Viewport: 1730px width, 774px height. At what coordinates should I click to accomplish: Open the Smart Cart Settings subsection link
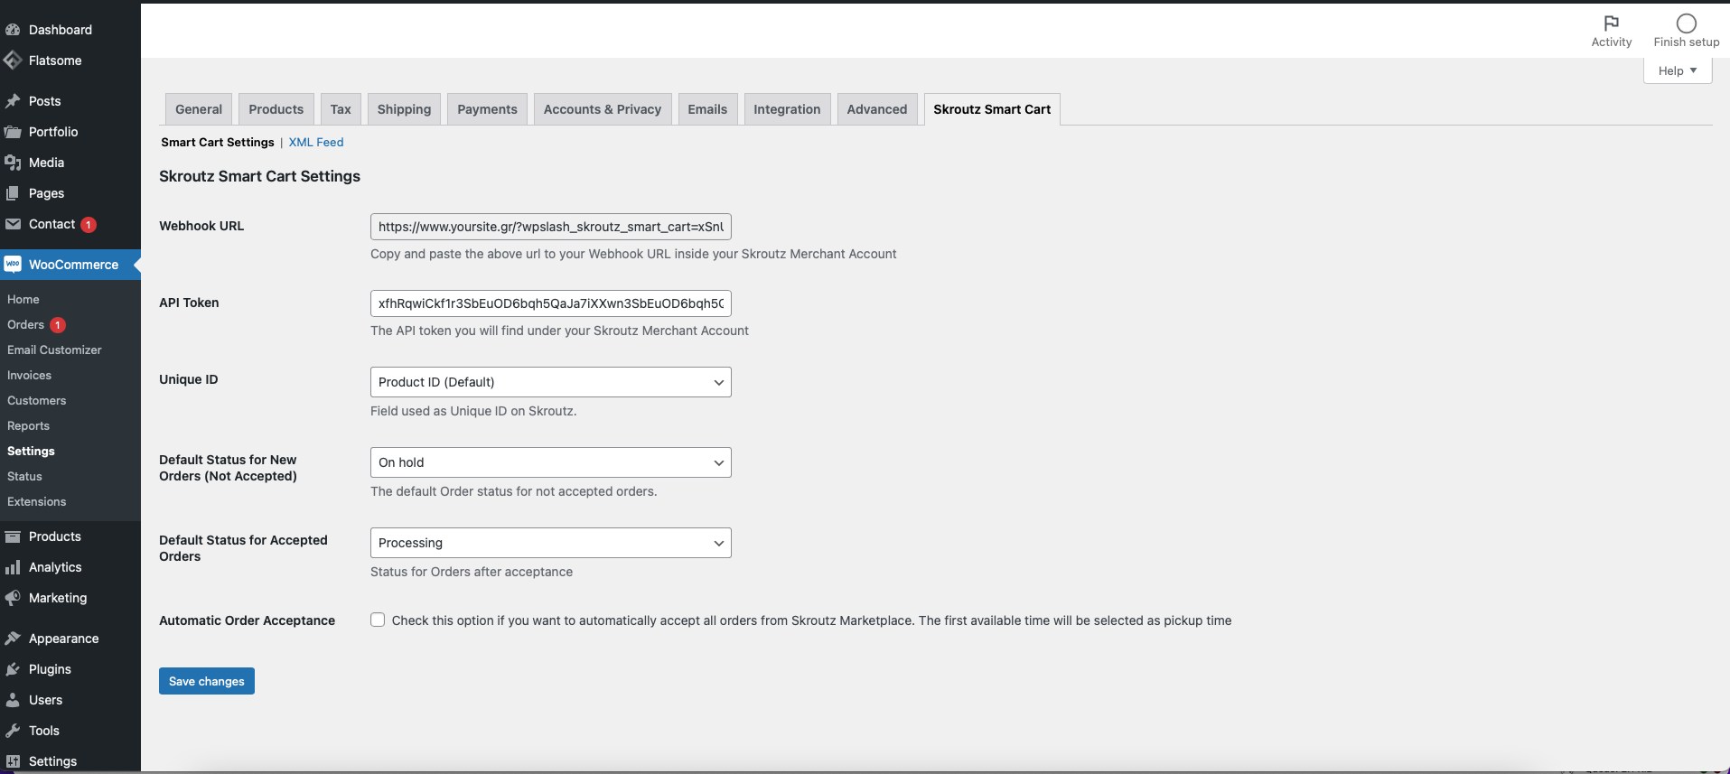(218, 142)
